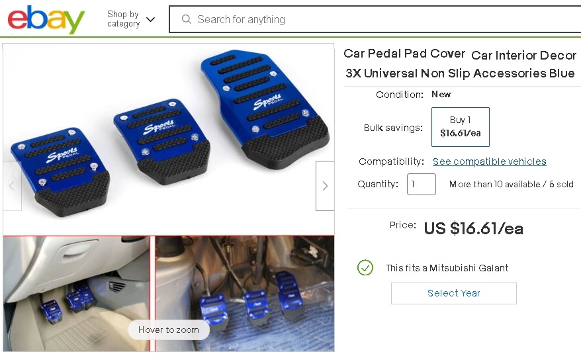Focus the Search for anything field
This screenshot has width=581, height=356.
375,19
